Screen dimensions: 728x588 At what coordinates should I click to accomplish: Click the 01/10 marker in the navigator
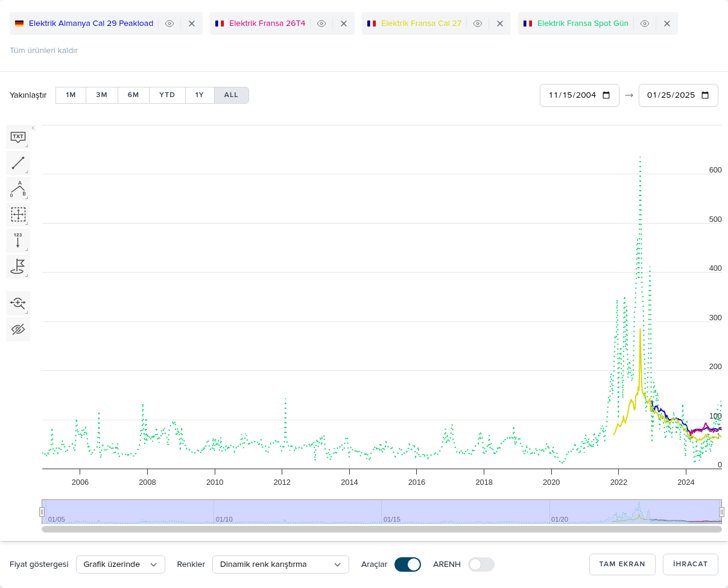coord(224,519)
